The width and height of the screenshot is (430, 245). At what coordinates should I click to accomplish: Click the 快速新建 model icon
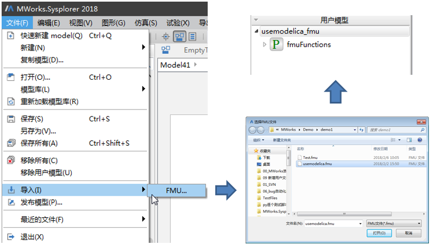click(x=10, y=36)
